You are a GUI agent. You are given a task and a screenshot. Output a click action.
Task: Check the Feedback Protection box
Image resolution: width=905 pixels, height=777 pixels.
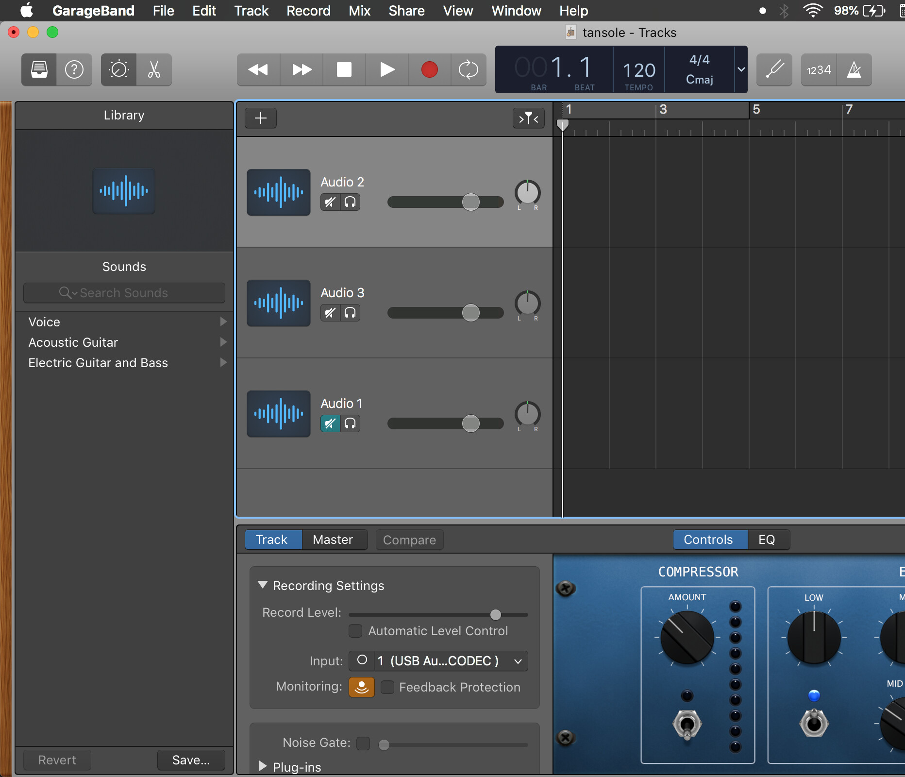387,687
